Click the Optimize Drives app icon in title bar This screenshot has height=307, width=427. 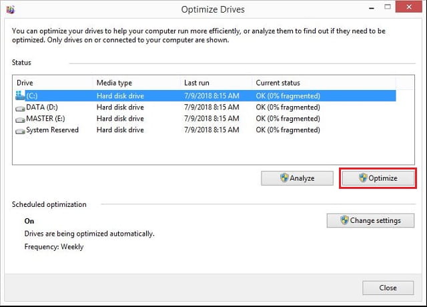(11, 9)
